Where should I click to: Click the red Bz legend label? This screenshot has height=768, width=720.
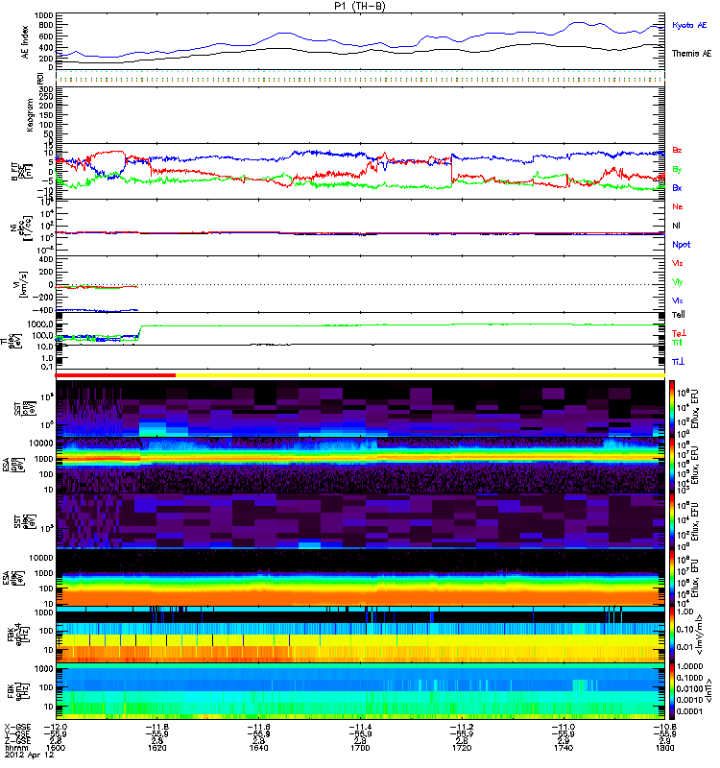[677, 150]
